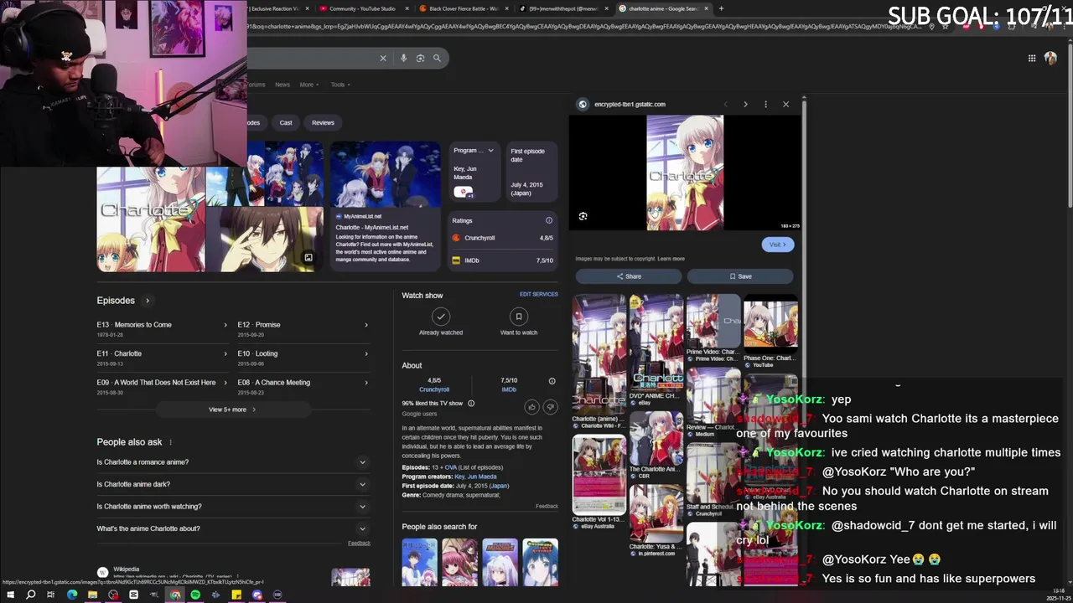Clear the search box with the X icon
The height and width of the screenshot is (603, 1073).
[383, 58]
